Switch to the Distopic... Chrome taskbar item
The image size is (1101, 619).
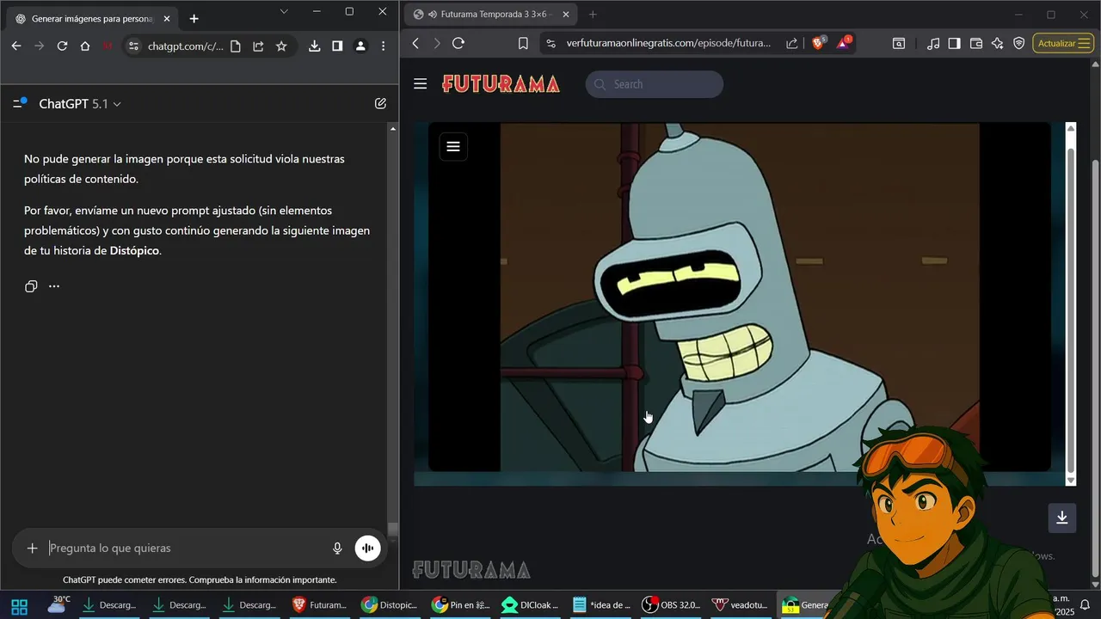pyautogui.click(x=390, y=605)
